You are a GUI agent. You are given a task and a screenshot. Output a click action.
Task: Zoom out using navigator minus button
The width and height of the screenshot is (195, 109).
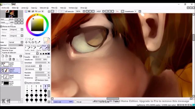click(x=16, y=20)
